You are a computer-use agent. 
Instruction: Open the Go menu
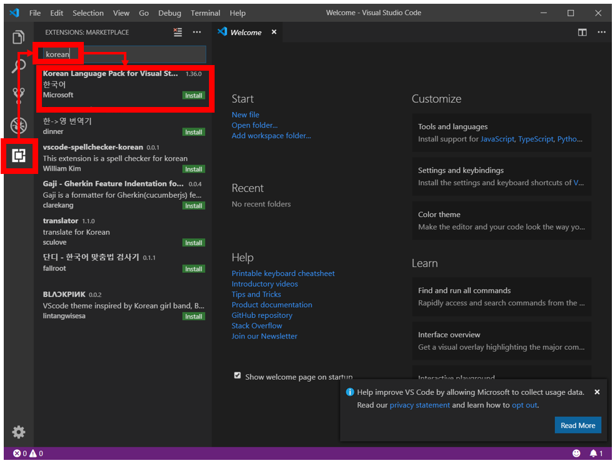pos(143,13)
